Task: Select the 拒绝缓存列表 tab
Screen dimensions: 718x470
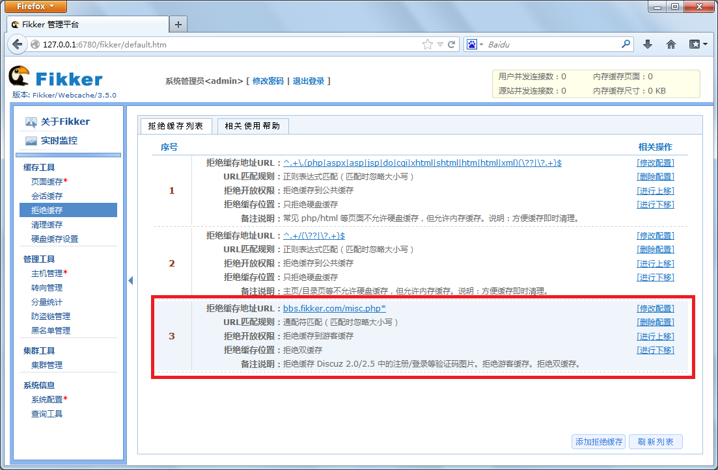Action: pos(175,126)
